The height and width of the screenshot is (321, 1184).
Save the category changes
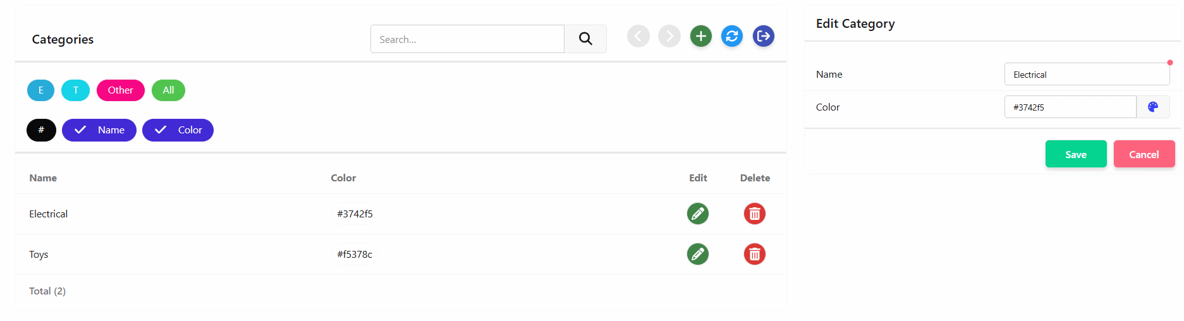point(1075,154)
